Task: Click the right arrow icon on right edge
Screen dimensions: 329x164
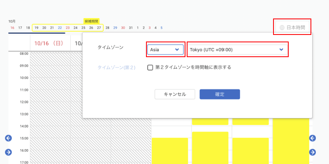Action: pos(313,152)
